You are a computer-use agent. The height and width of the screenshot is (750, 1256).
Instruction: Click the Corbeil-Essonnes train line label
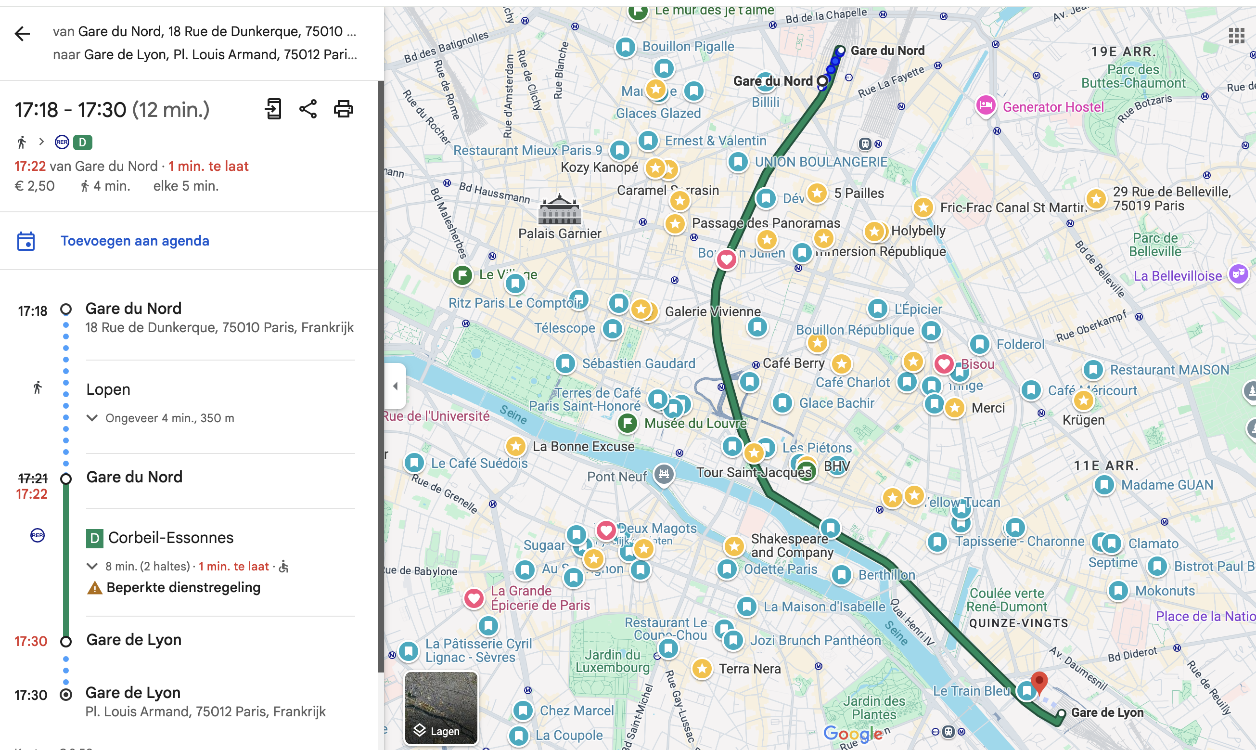pos(171,538)
